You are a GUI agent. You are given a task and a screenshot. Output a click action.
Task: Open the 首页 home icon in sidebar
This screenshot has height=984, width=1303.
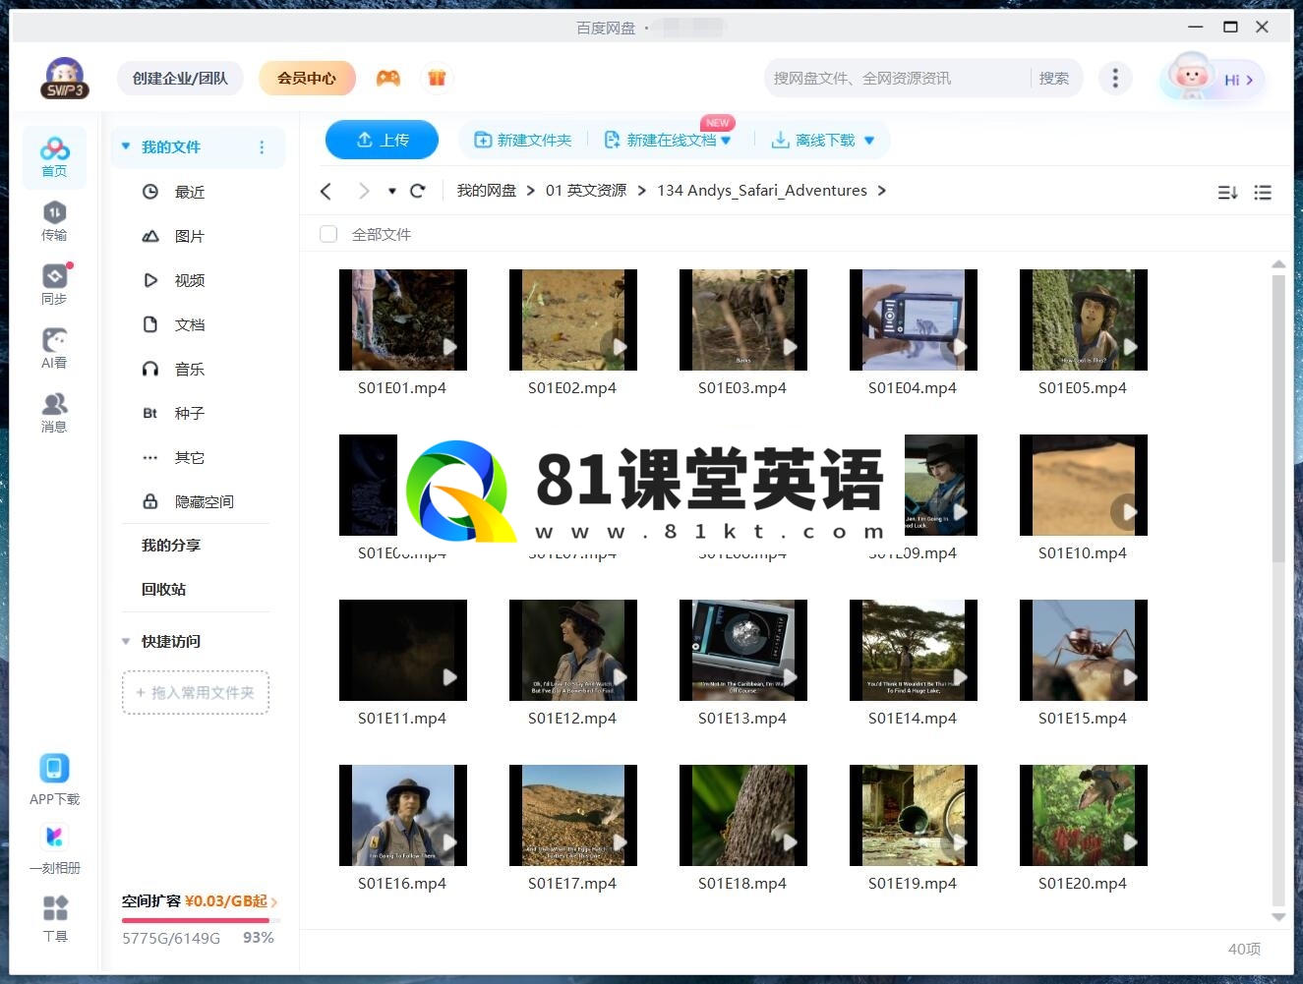tap(54, 156)
